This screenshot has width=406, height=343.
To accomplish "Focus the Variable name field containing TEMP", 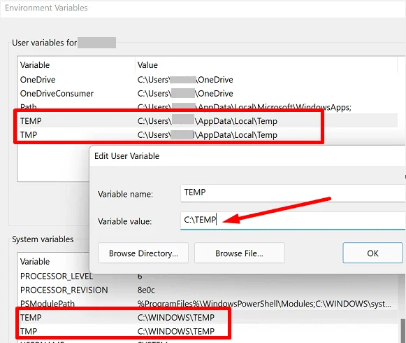I will pyautogui.click(x=293, y=192).
